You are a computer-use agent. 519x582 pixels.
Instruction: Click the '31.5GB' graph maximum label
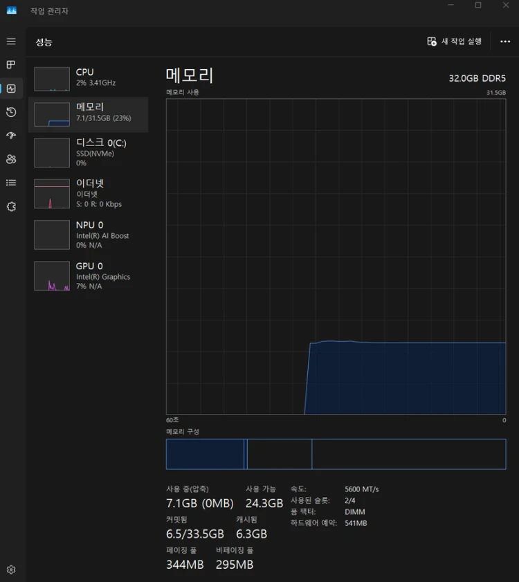(x=496, y=93)
